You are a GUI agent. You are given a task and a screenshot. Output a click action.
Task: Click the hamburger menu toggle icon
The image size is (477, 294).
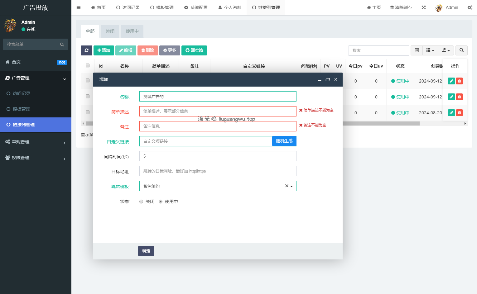point(79,7)
